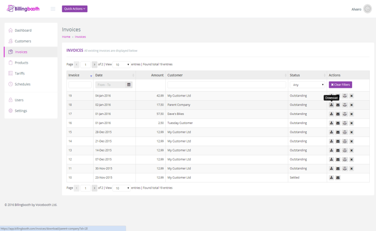Go to next page with top arrow
The width and height of the screenshot is (376, 231).
[x=94, y=64]
